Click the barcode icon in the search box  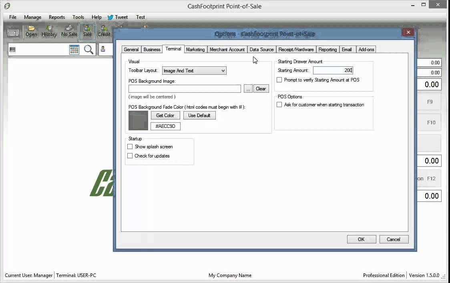[x=12, y=50]
